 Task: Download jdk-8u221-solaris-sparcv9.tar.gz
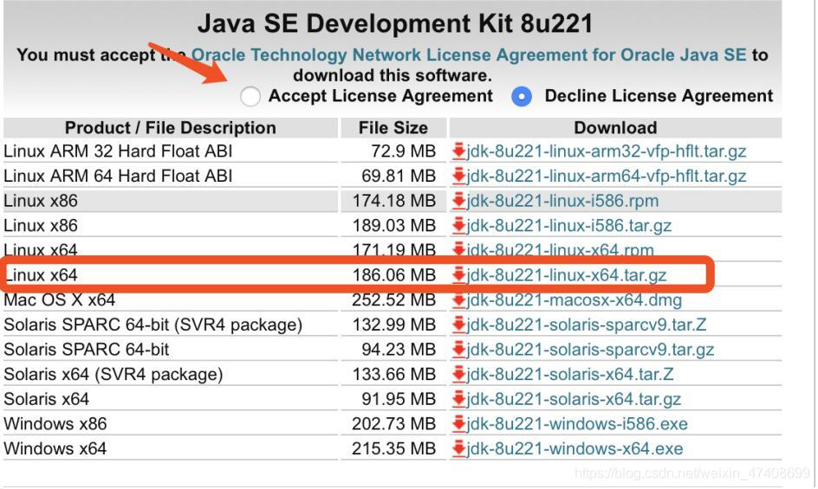[x=590, y=350]
